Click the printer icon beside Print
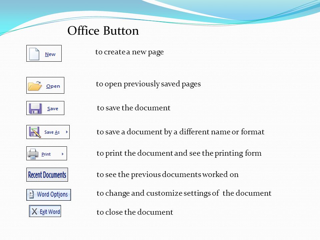The width and height of the screenshot is (320, 240). tap(33, 154)
